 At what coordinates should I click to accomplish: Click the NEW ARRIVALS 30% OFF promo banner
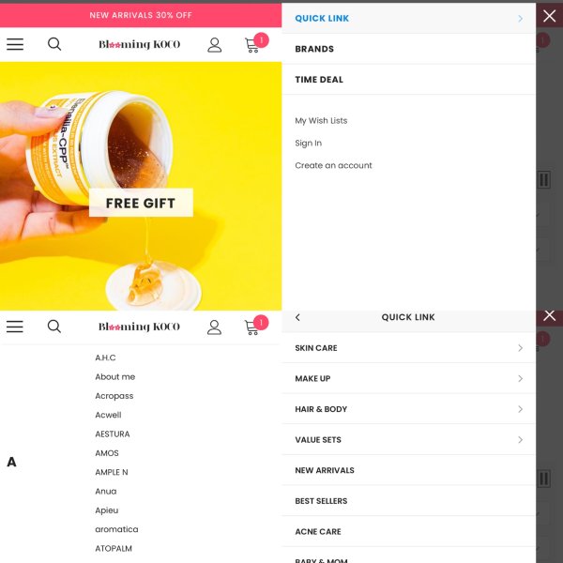point(141,15)
